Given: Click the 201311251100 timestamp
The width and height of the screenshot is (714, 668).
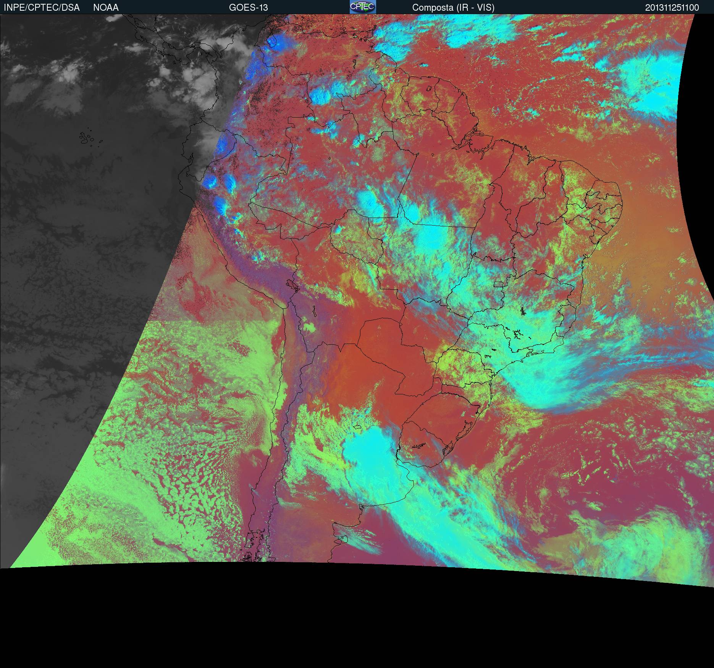Looking at the screenshot, I should (672, 8).
